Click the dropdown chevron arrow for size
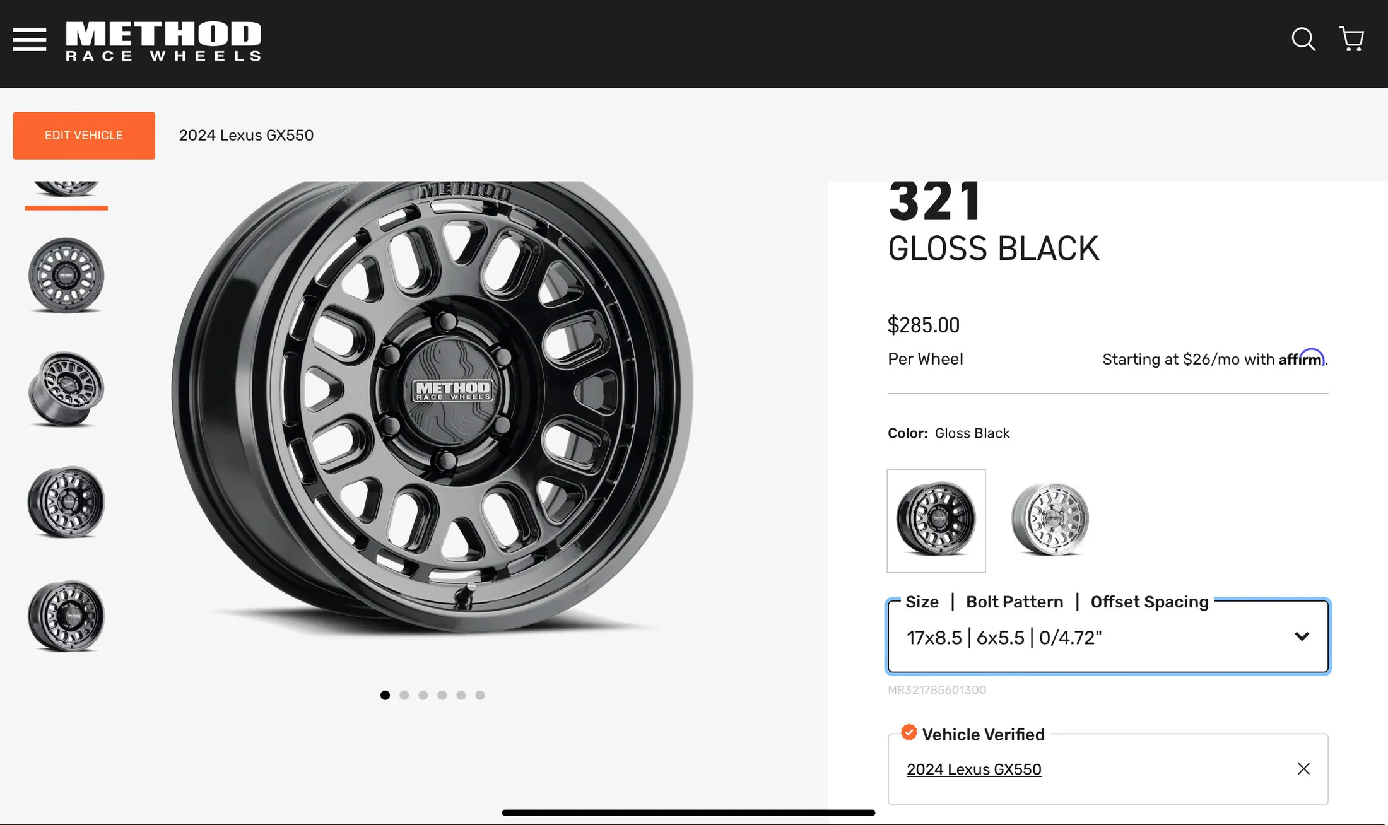 (x=1302, y=636)
